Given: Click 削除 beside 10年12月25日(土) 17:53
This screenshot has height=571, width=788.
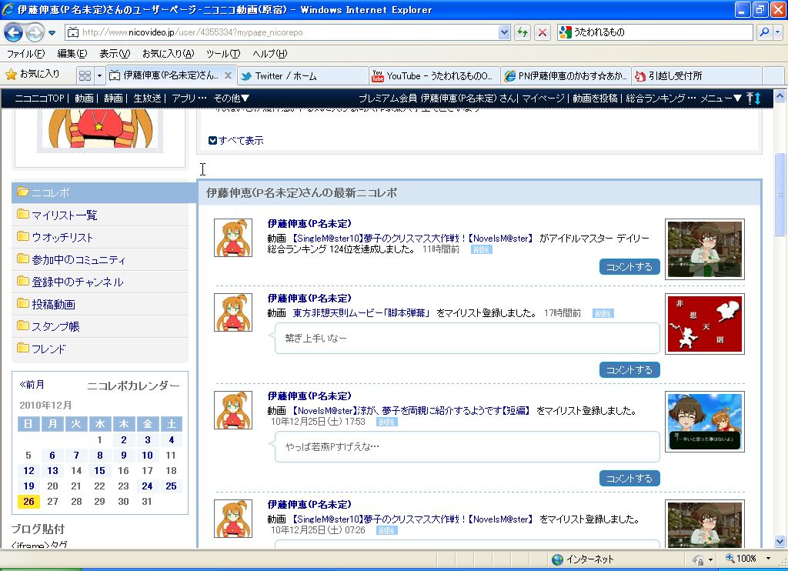Looking at the screenshot, I should point(387,422).
